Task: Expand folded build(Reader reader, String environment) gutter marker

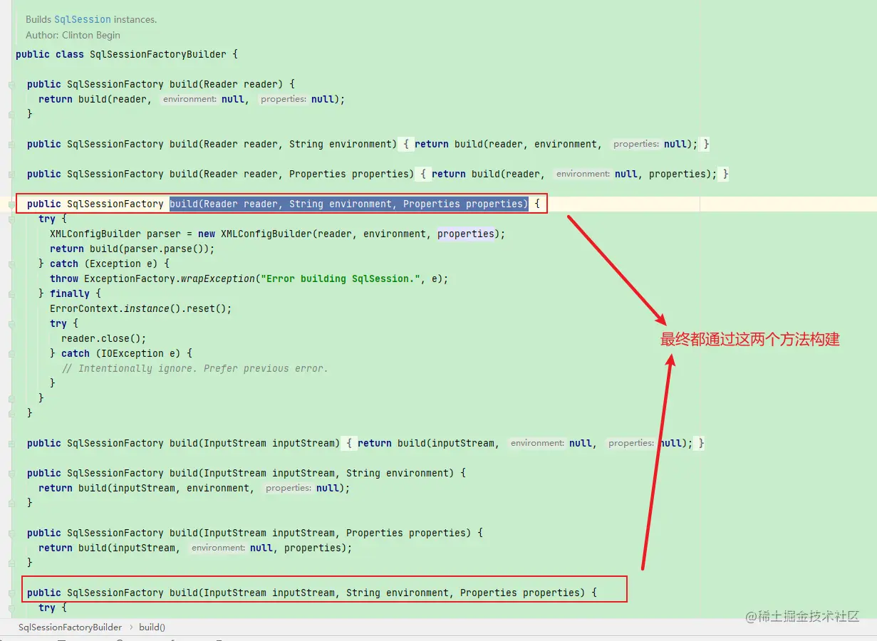Action: (11, 144)
